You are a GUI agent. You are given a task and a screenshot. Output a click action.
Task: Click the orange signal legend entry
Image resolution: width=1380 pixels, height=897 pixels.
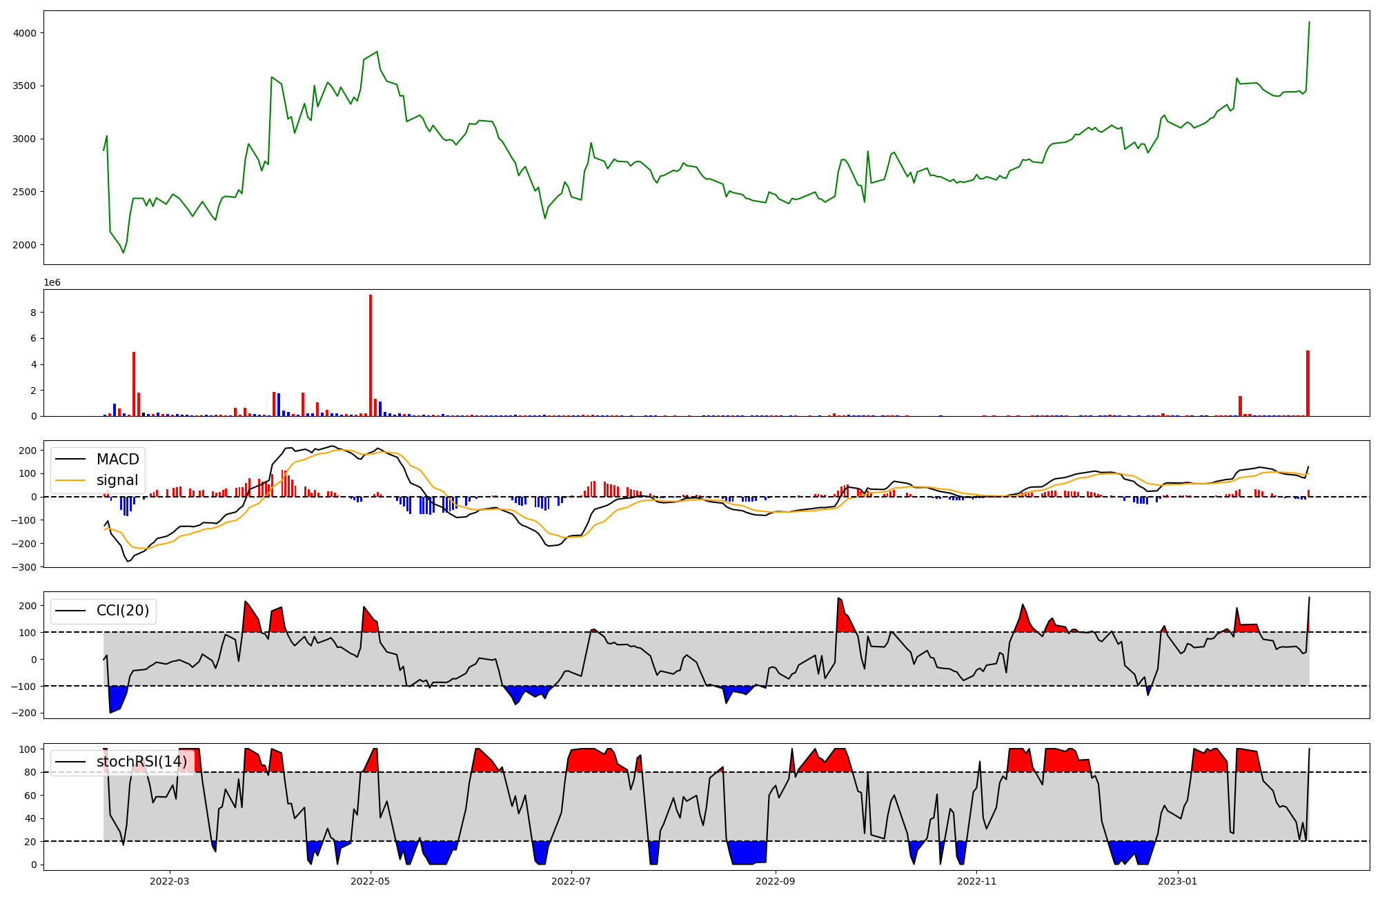click(x=117, y=480)
